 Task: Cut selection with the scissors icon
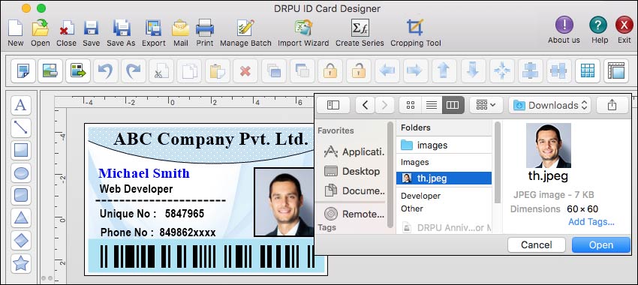(x=161, y=70)
